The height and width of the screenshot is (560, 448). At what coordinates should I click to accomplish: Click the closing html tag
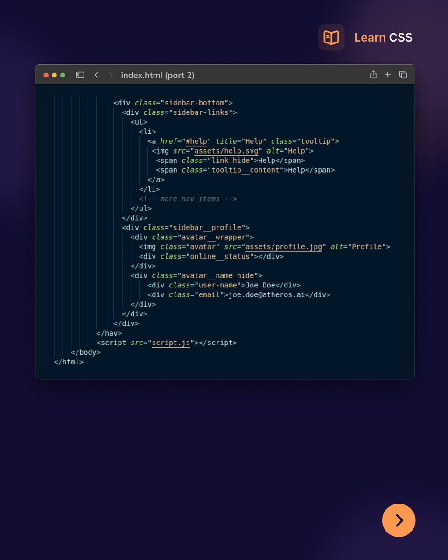coord(69,362)
